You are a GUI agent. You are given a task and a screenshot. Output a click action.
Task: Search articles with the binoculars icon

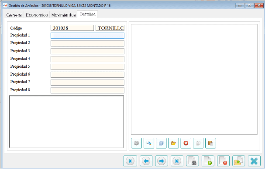tap(193, 161)
